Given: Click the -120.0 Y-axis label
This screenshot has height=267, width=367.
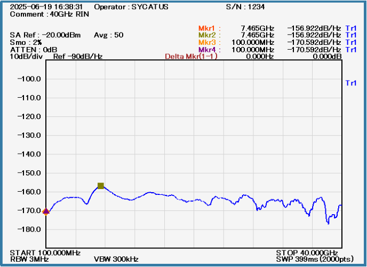Looking at the screenshot, I should tap(29, 116).
